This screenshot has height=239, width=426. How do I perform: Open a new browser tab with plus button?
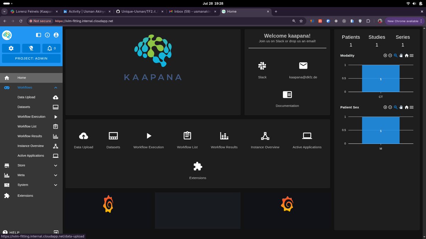276,11
